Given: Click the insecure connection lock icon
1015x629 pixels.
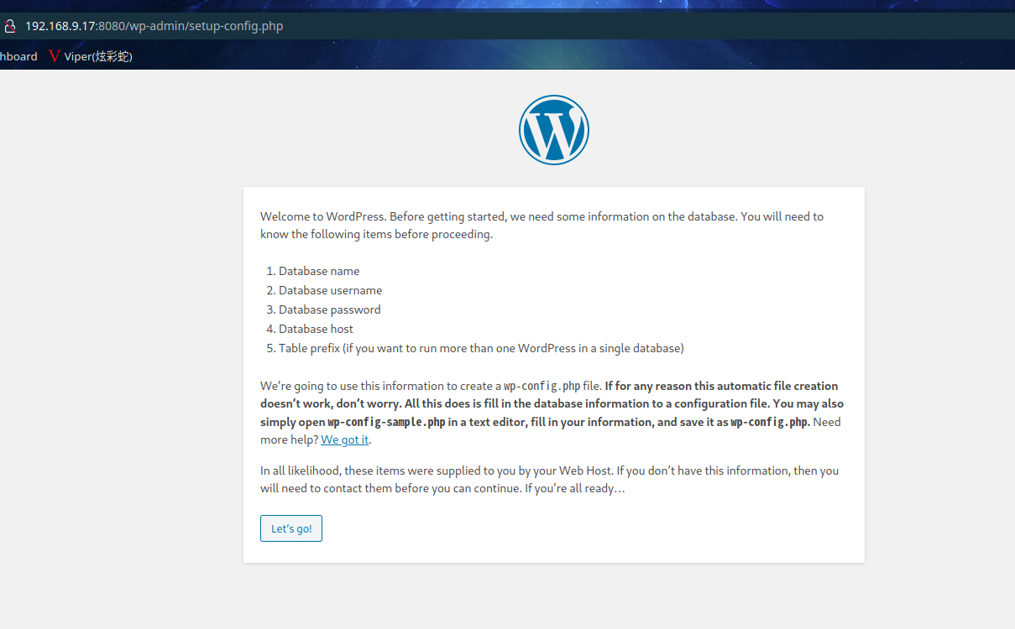Looking at the screenshot, I should (9, 26).
